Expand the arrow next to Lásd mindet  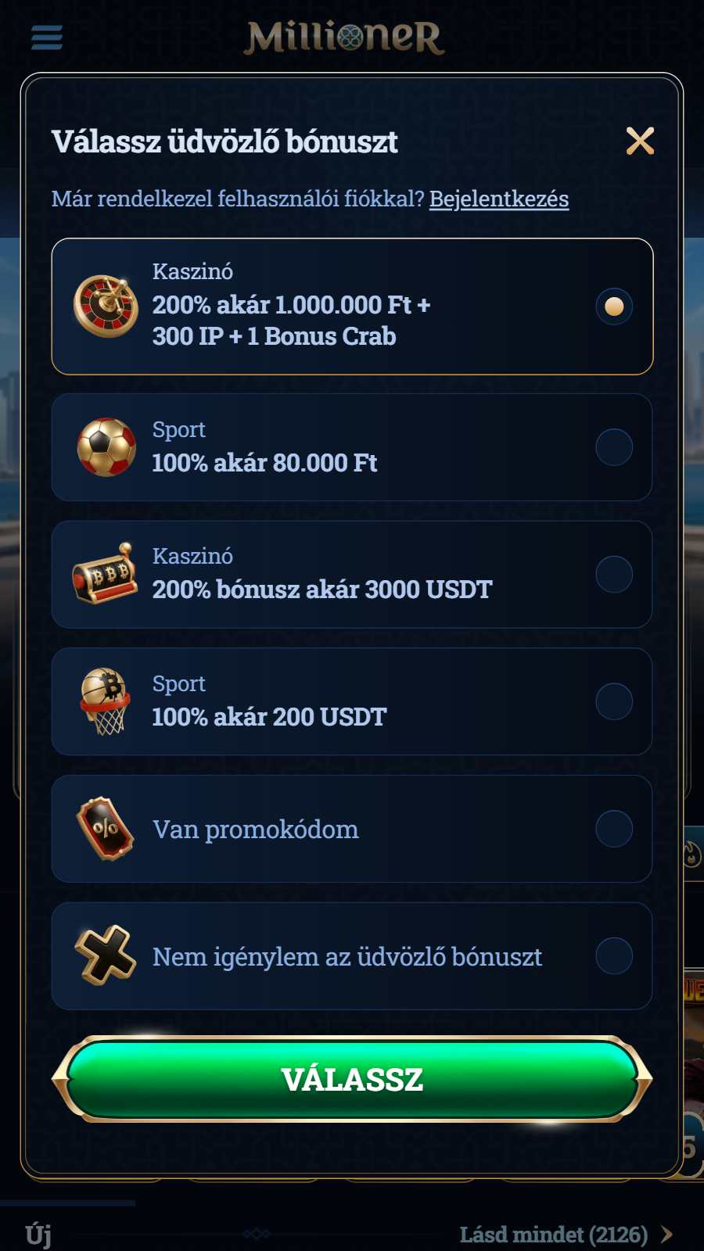pos(666,1234)
